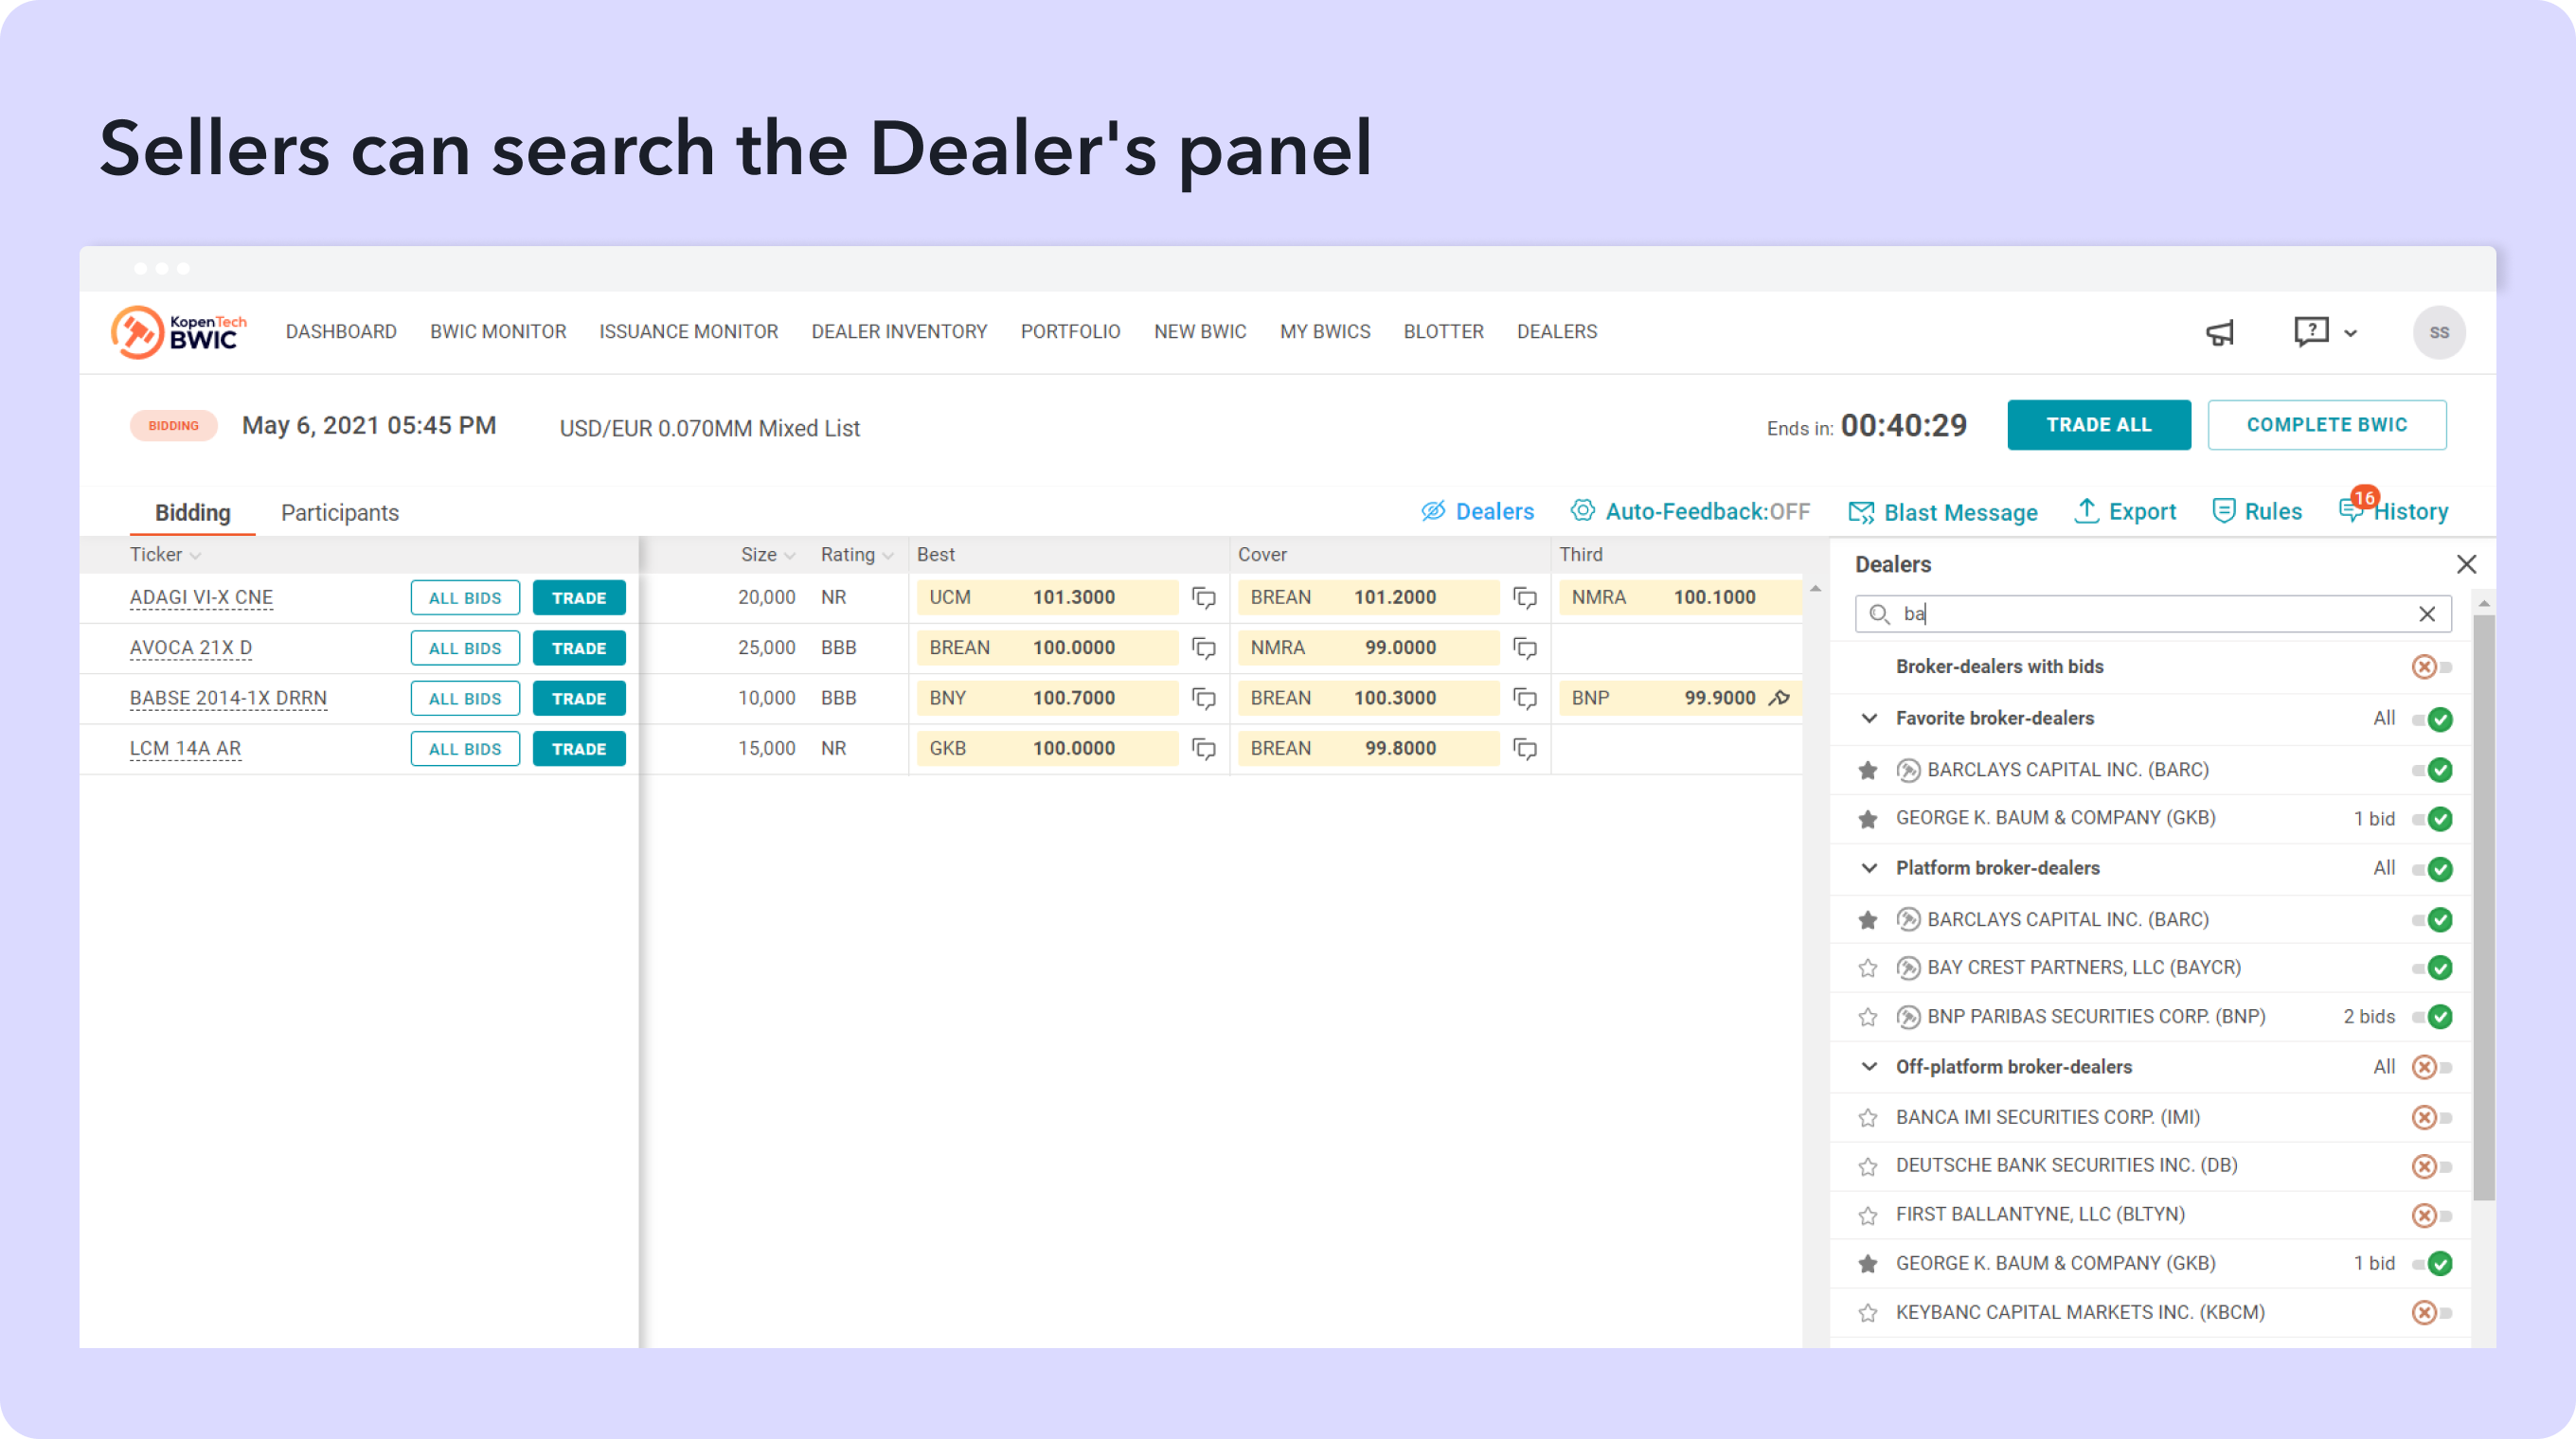Close the Dealers panel

[2467, 564]
